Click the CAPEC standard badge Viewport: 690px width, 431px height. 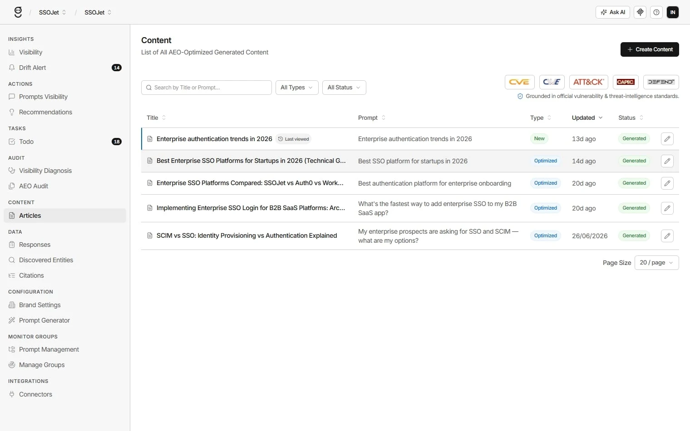pos(626,82)
